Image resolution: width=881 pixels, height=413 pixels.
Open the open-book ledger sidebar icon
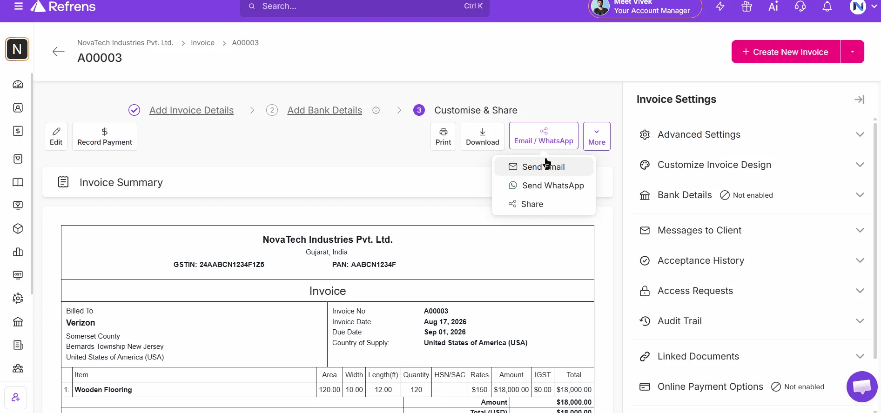[x=18, y=182]
